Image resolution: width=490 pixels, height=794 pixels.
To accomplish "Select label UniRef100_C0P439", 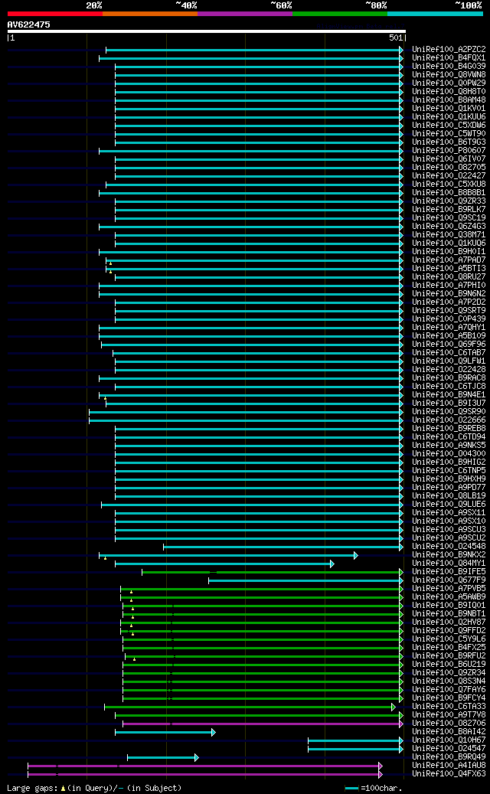I will tap(449, 319).
